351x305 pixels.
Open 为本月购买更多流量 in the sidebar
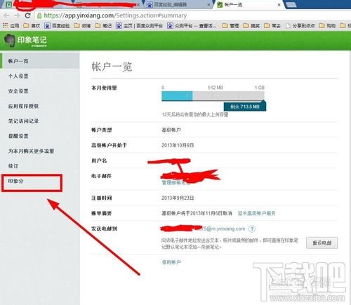pos(31,151)
